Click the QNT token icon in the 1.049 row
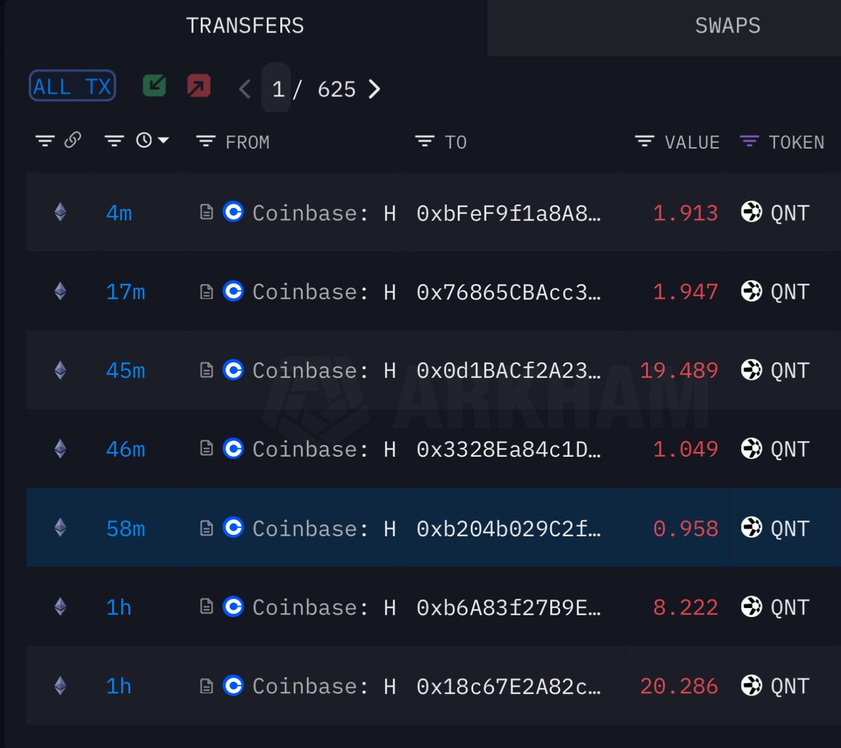841x748 pixels. tap(751, 448)
